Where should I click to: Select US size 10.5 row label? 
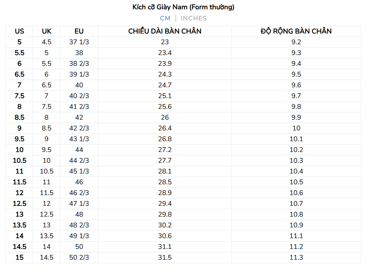pyautogui.click(x=20, y=160)
